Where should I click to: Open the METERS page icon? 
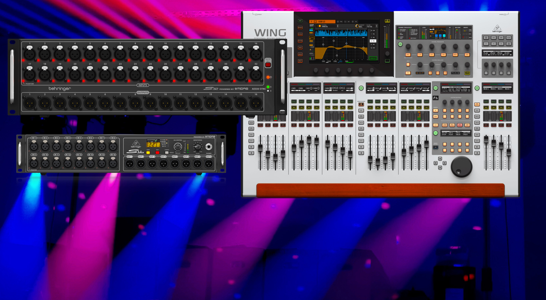coord(300,34)
